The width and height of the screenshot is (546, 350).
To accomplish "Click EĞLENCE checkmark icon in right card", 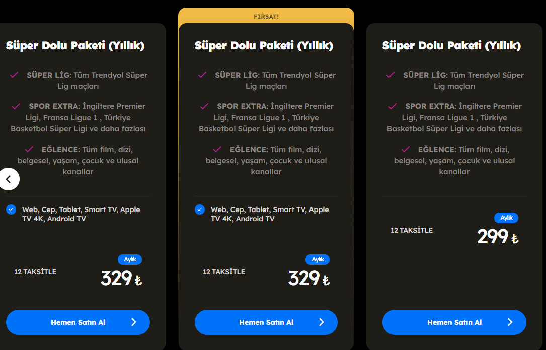I will 405,149.
